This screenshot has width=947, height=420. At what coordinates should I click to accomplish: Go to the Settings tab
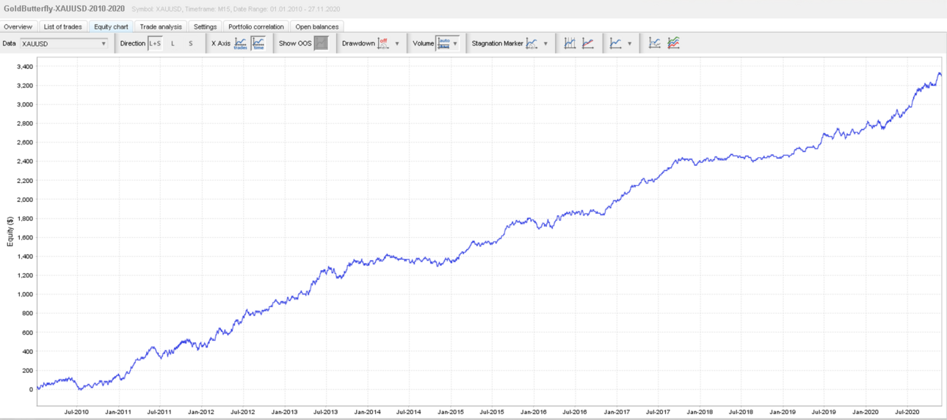tap(205, 26)
